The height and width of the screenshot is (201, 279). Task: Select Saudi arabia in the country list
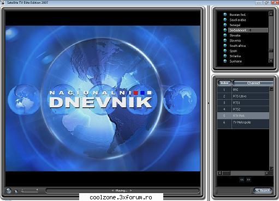[x=238, y=20]
